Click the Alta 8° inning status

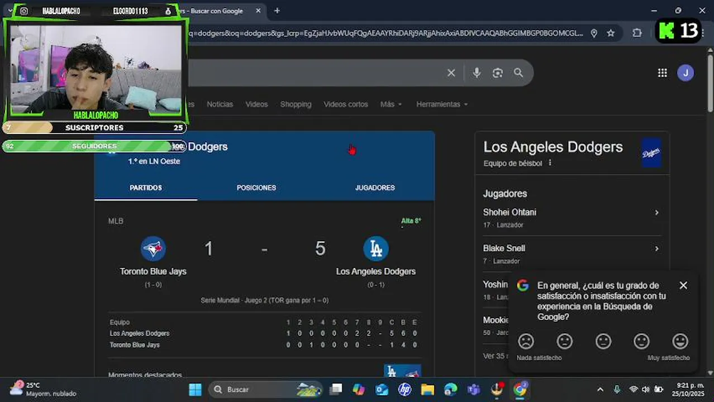[411, 221]
